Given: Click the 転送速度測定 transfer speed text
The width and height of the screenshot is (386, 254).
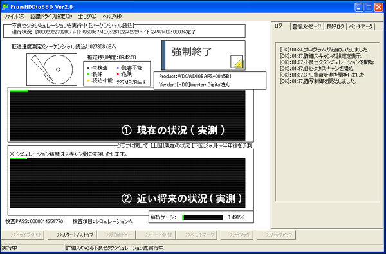Looking at the screenshot, I should coord(64,46).
